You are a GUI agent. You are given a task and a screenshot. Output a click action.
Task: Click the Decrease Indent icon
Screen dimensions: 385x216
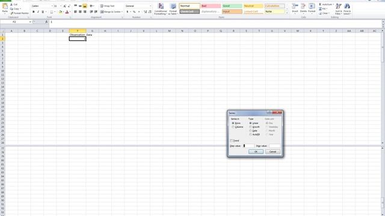point(91,12)
